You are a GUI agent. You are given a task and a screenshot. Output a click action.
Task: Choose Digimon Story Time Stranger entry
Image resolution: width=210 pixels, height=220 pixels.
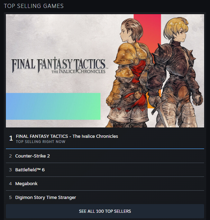(105, 197)
